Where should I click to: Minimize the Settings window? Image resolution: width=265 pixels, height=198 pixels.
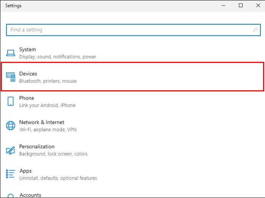pos(223,6)
